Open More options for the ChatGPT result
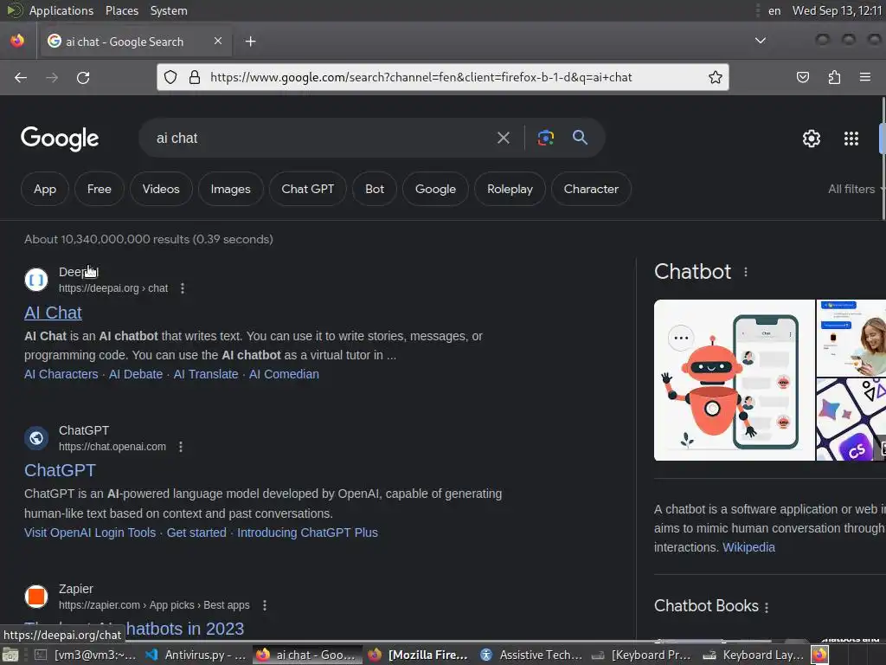 click(181, 447)
